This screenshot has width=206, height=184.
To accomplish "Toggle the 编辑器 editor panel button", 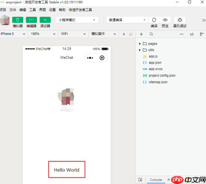I will pyautogui.click(x=31, y=20).
